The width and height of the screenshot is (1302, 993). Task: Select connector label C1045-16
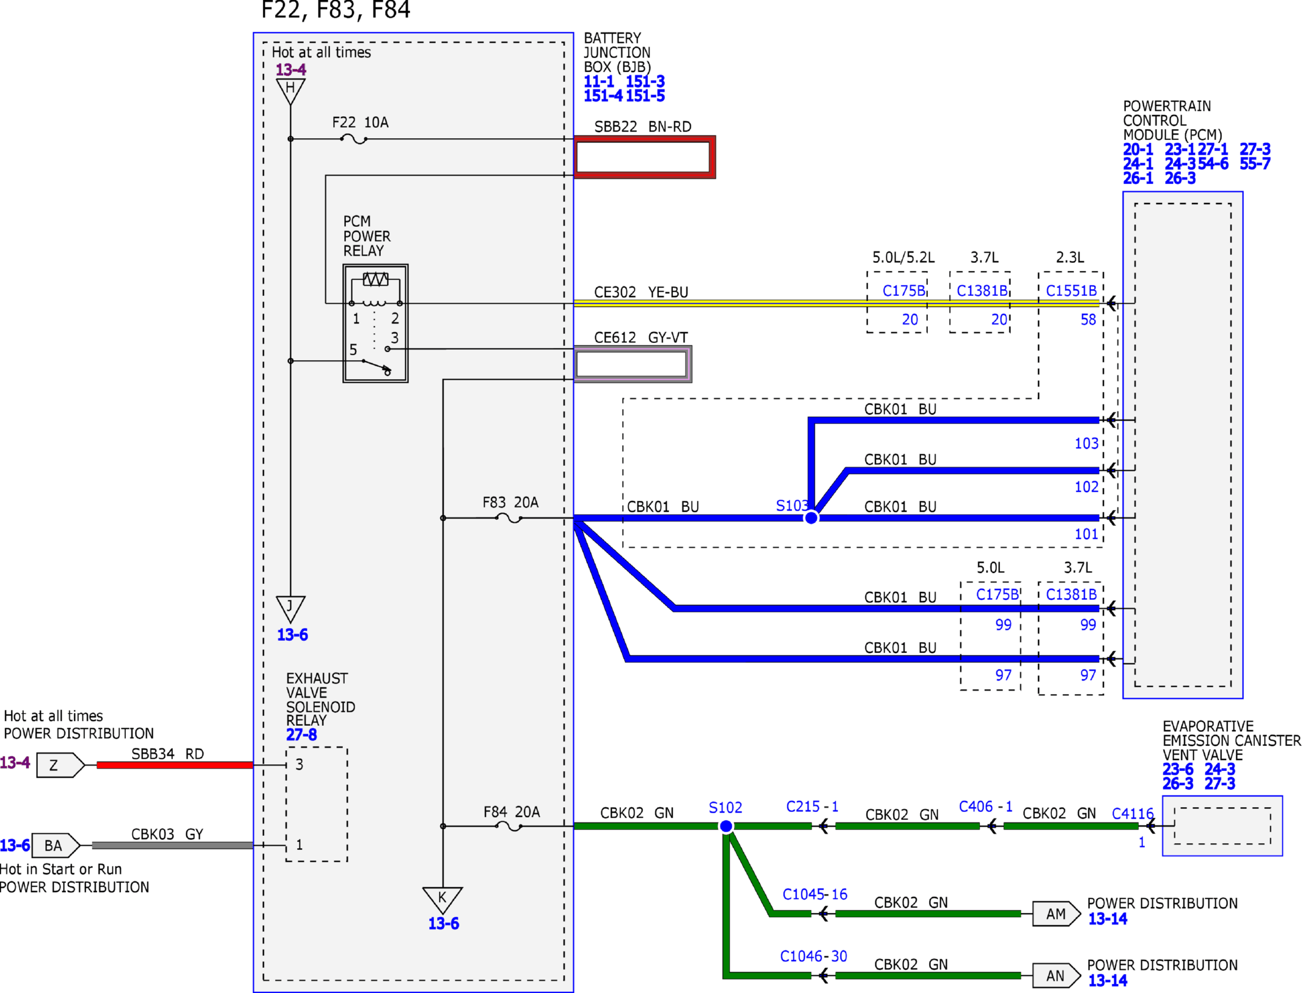tap(815, 895)
